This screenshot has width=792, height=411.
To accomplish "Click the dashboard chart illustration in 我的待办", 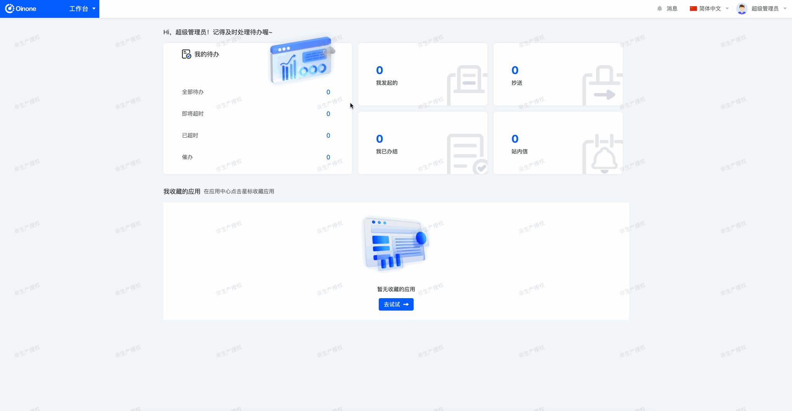I will [x=302, y=60].
